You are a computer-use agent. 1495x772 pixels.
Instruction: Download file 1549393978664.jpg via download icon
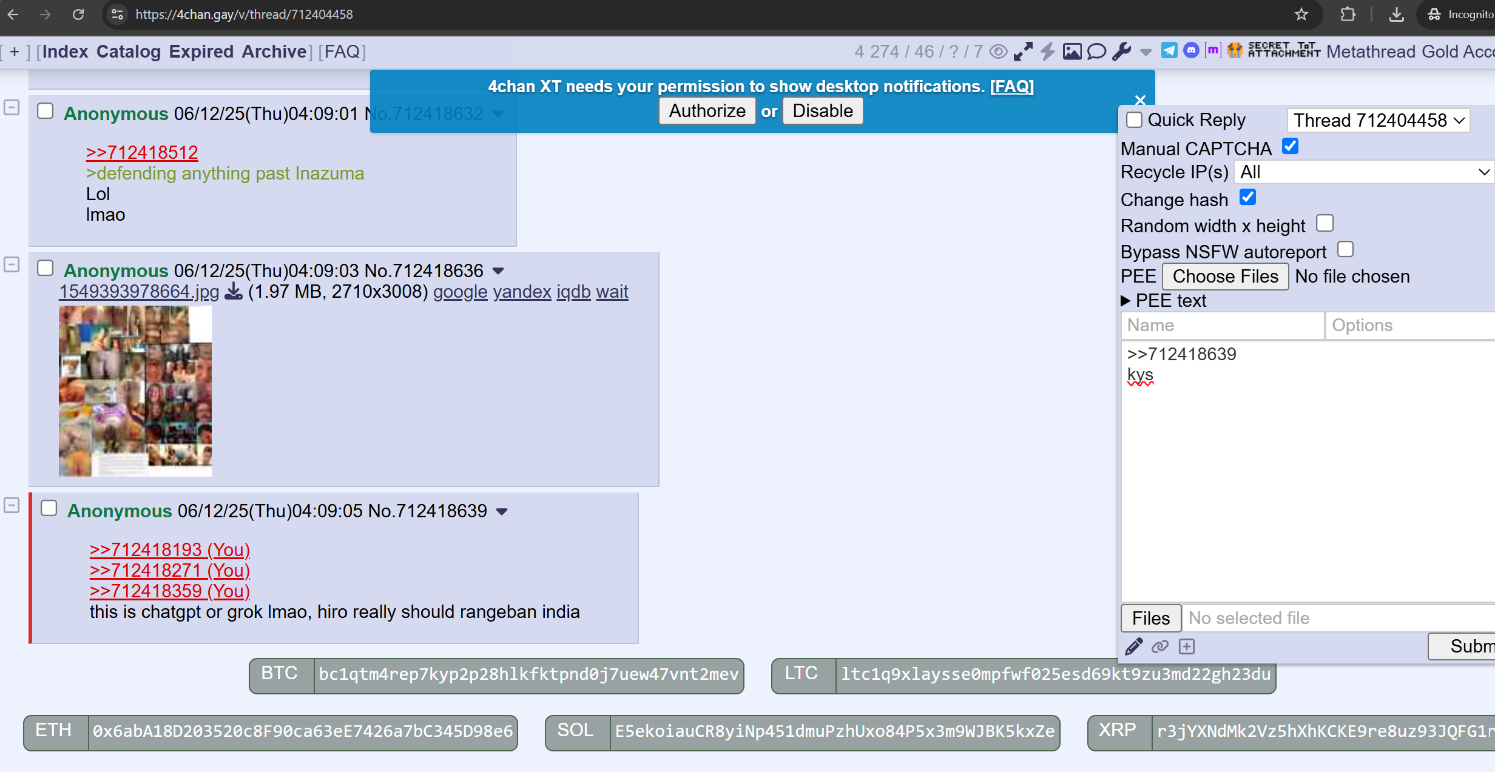click(234, 292)
